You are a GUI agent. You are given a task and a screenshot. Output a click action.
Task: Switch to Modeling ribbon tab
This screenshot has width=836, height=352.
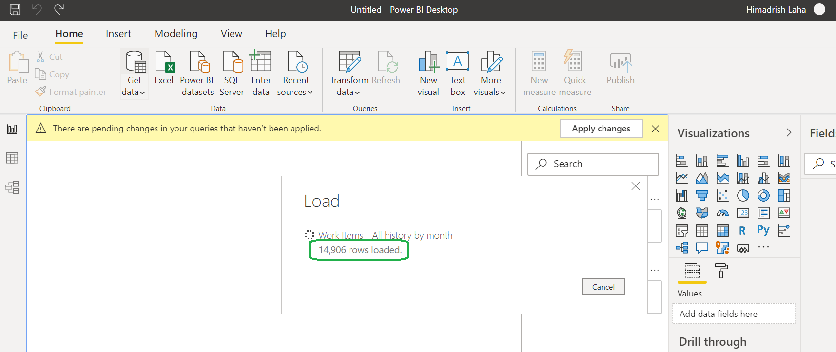click(176, 34)
